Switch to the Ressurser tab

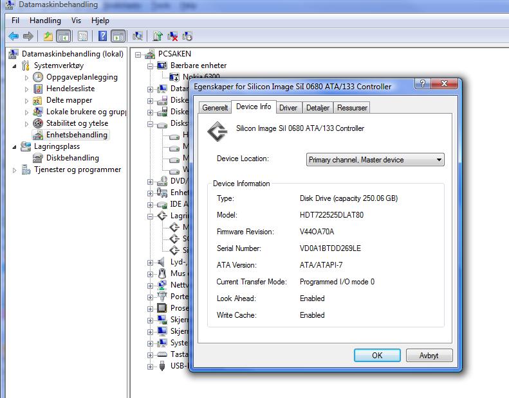point(352,108)
